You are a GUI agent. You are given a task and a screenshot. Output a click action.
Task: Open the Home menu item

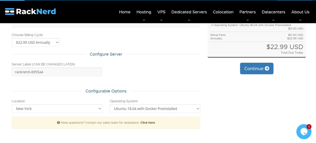pos(125,12)
